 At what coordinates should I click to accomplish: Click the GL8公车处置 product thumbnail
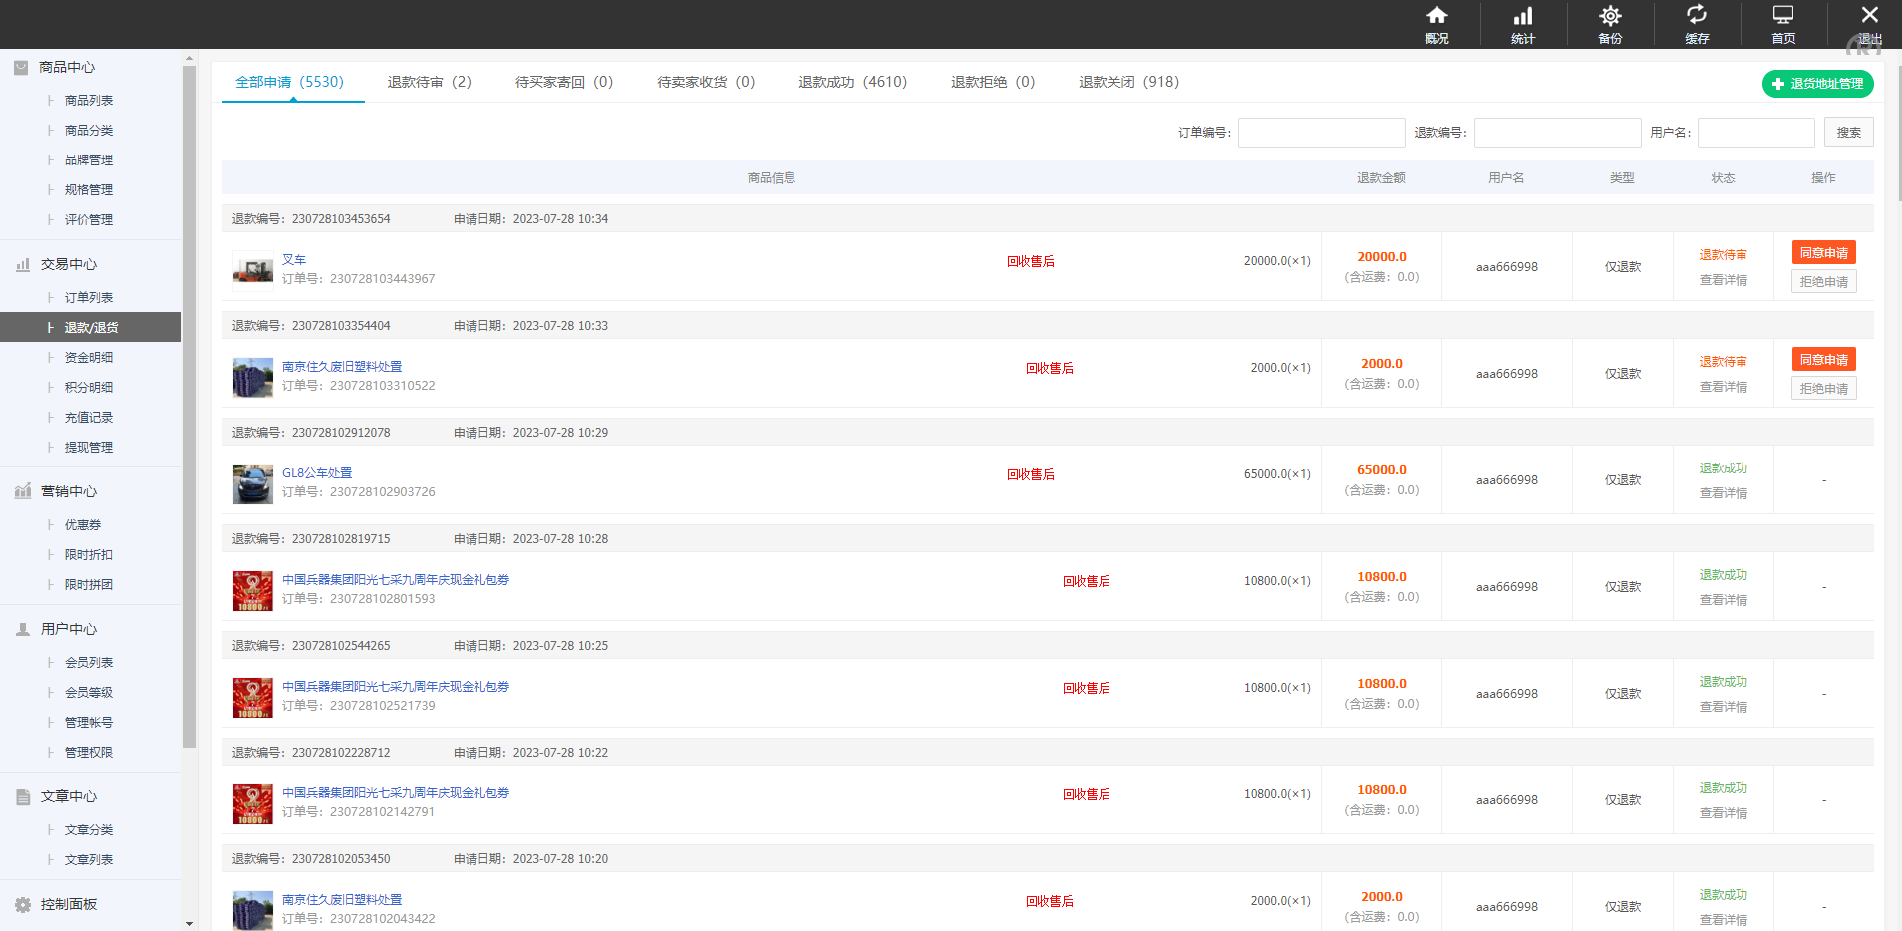252,483
